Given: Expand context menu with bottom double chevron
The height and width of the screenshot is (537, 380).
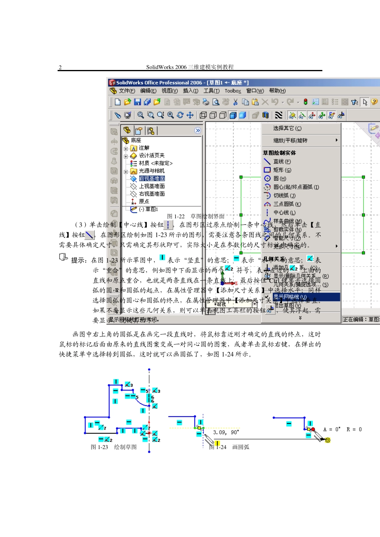Looking at the screenshot, I should [300, 318].
